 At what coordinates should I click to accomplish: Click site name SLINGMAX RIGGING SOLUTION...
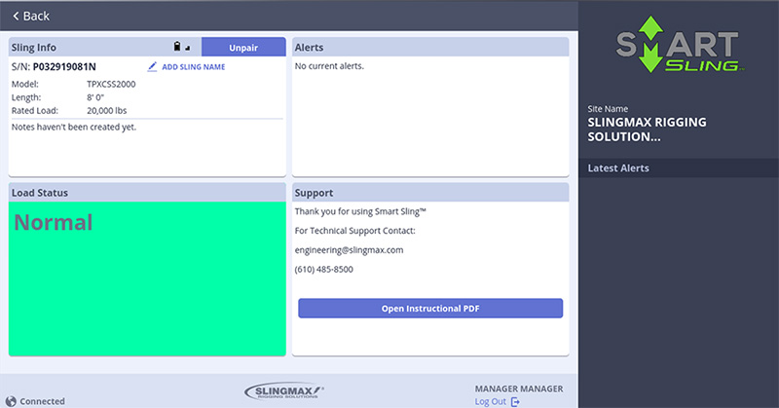click(647, 130)
